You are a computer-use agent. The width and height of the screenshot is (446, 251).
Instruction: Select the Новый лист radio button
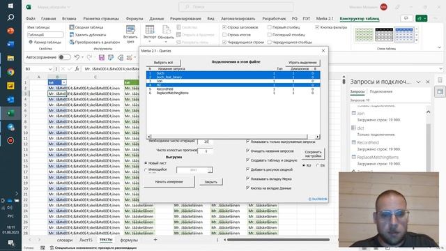146,163
